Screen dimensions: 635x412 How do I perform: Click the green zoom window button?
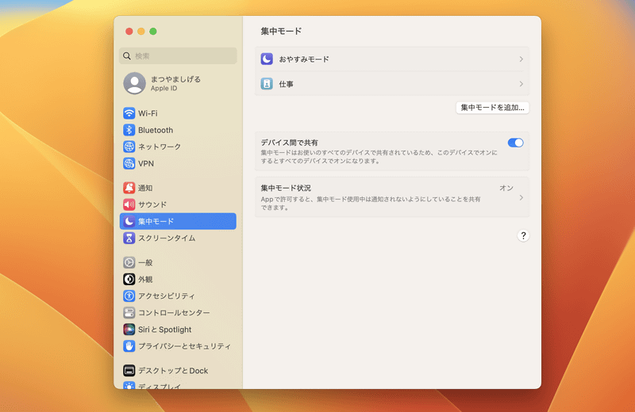coord(153,31)
